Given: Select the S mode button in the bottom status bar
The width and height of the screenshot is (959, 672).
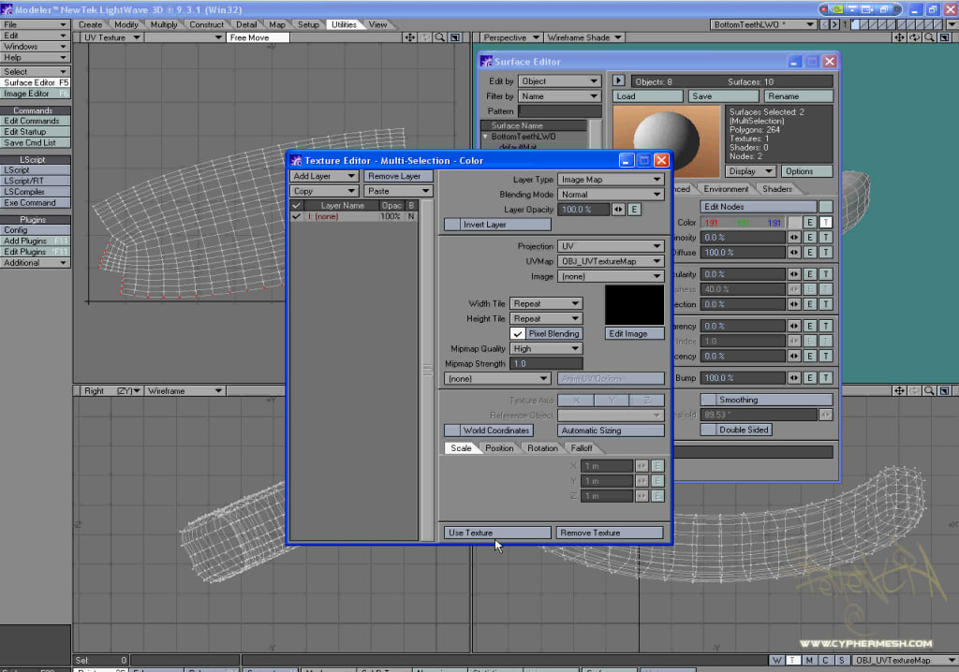Looking at the screenshot, I should (842, 660).
